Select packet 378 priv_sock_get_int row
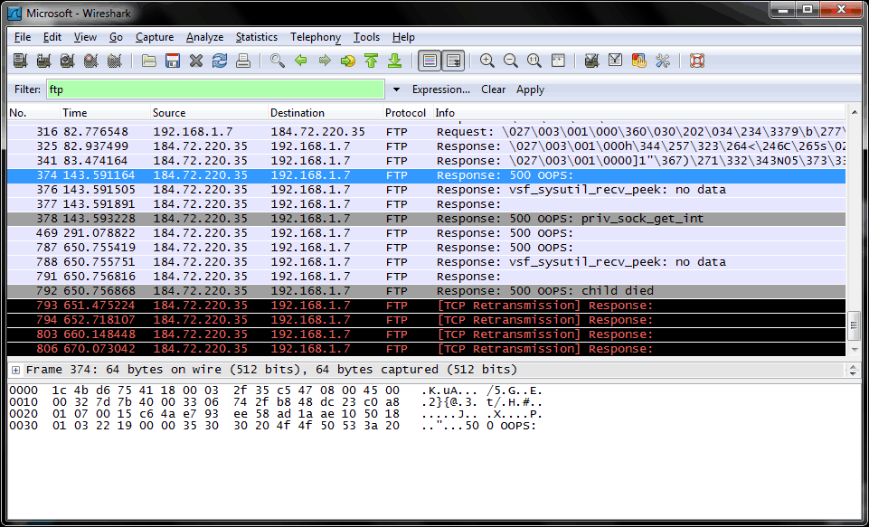The image size is (869, 527). click(427, 219)
